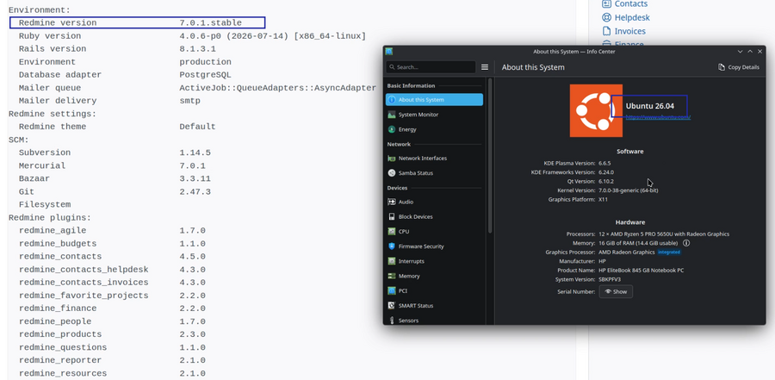Open the Memory devices page in sidebar

click(435, 276)
